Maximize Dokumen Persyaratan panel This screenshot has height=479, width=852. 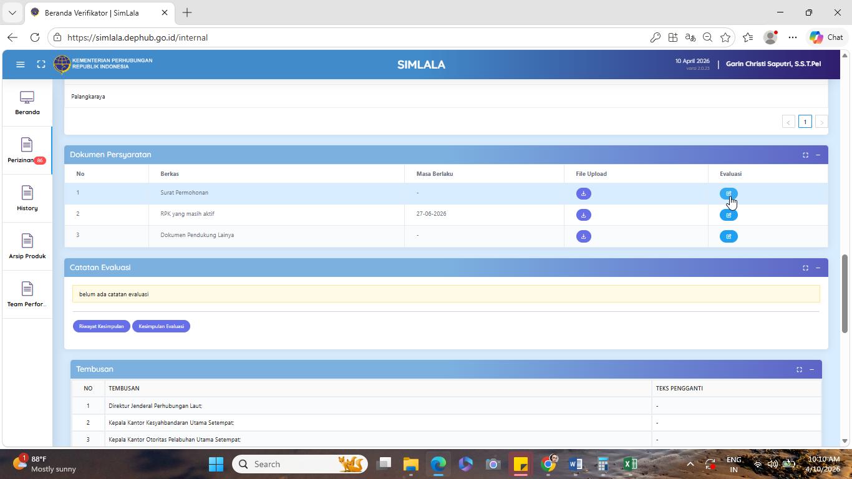805,155
